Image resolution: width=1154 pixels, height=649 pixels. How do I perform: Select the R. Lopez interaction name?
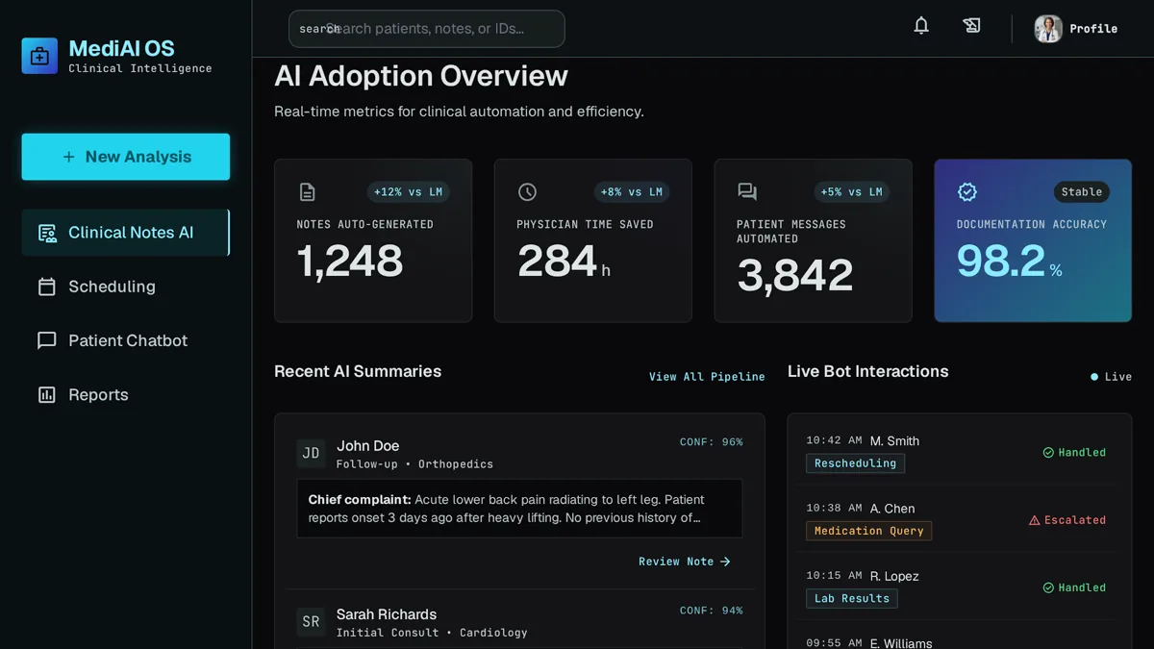click(x=894, y=576)
